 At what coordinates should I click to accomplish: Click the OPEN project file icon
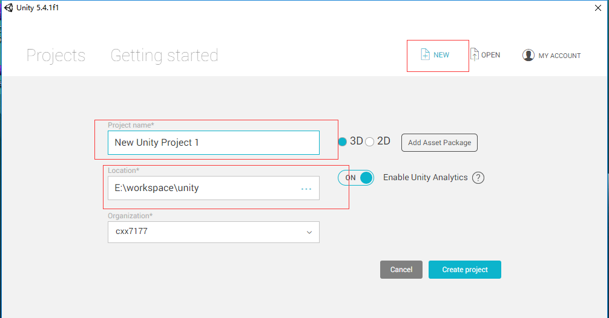tap(475, 55)
